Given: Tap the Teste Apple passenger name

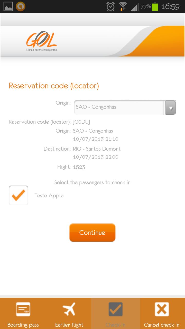Looking at the screenshot, I should tap(49, 196).
